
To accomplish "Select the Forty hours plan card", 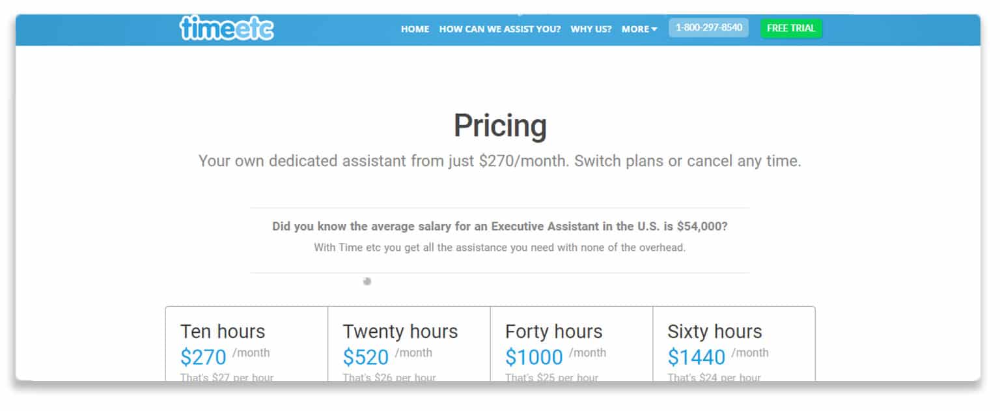I will pos(571,344).
